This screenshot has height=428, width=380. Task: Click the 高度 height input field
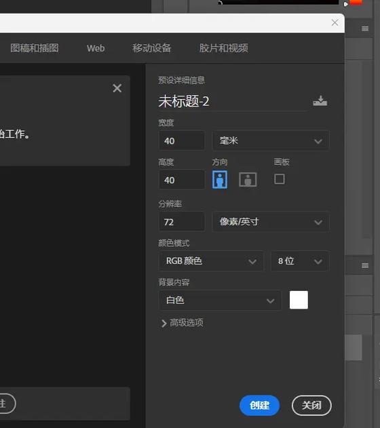pyautogui.click(x=182, y=180)
